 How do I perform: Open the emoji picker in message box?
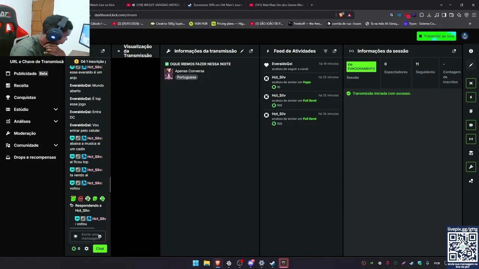pos(100,236)
